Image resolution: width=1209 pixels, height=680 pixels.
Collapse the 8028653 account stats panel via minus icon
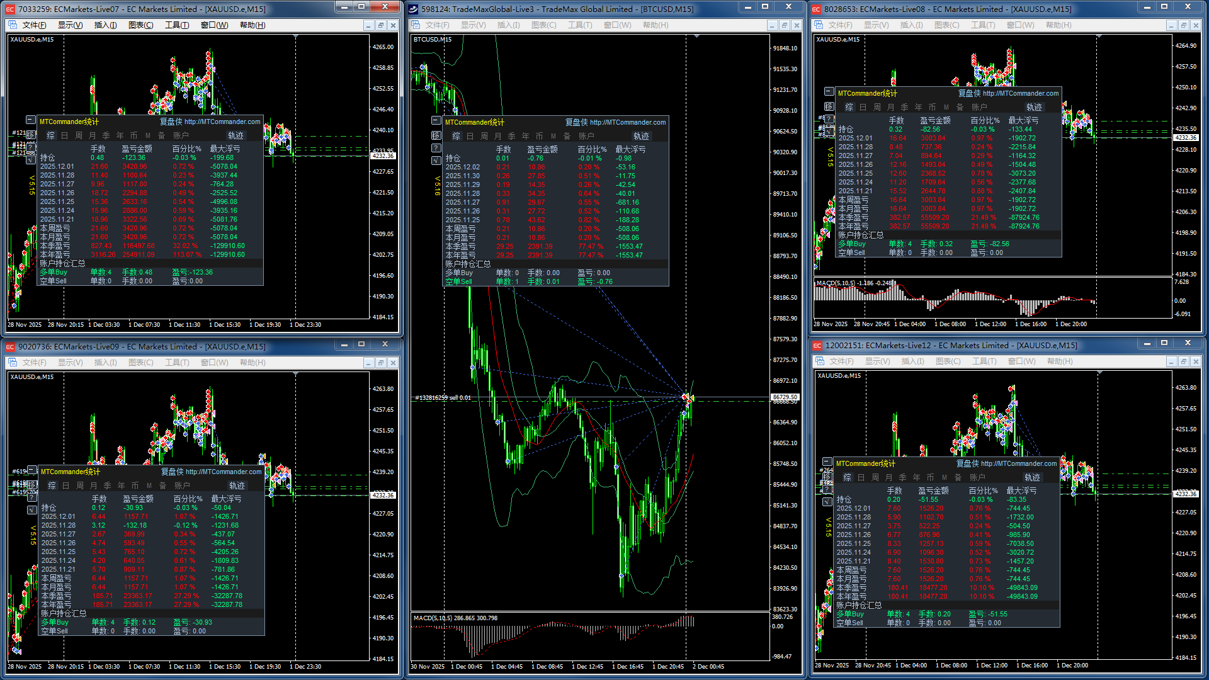[829, 92]
